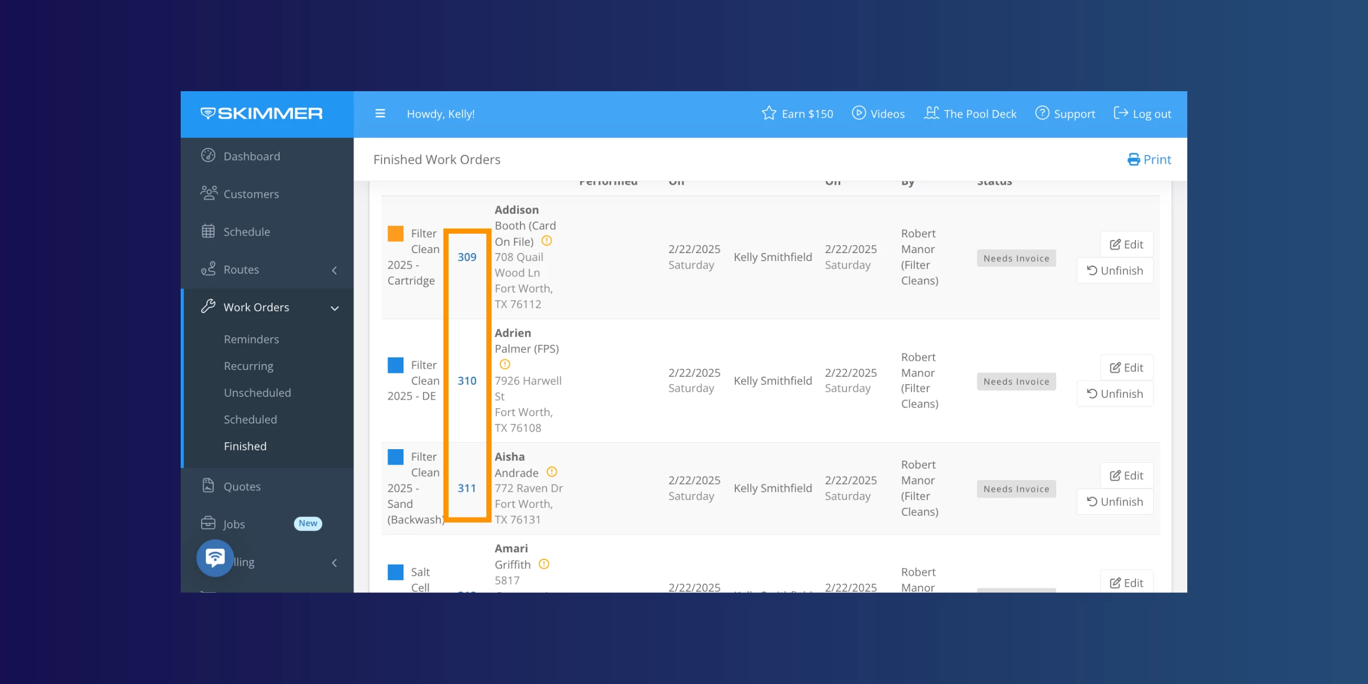Viewport: 1368px width, 684px height.
Task: Click the Print printer icon
Action: (1133, 160)
